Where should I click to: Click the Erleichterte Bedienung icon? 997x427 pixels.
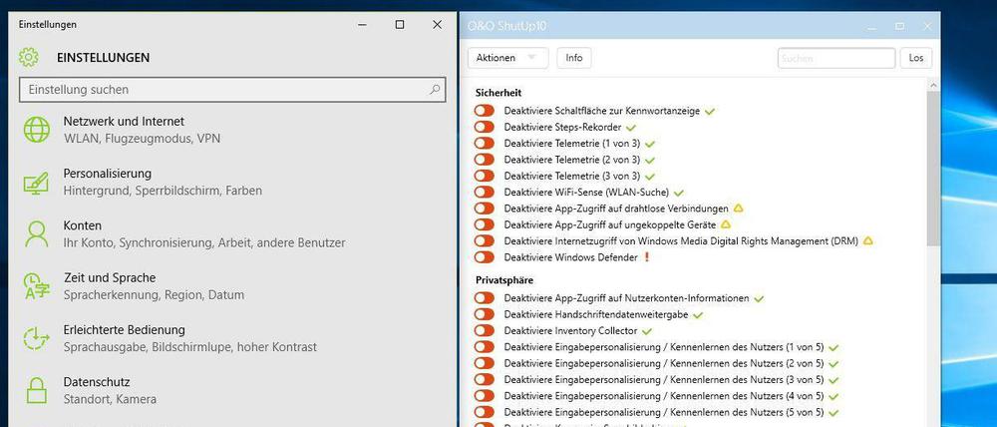36,338
